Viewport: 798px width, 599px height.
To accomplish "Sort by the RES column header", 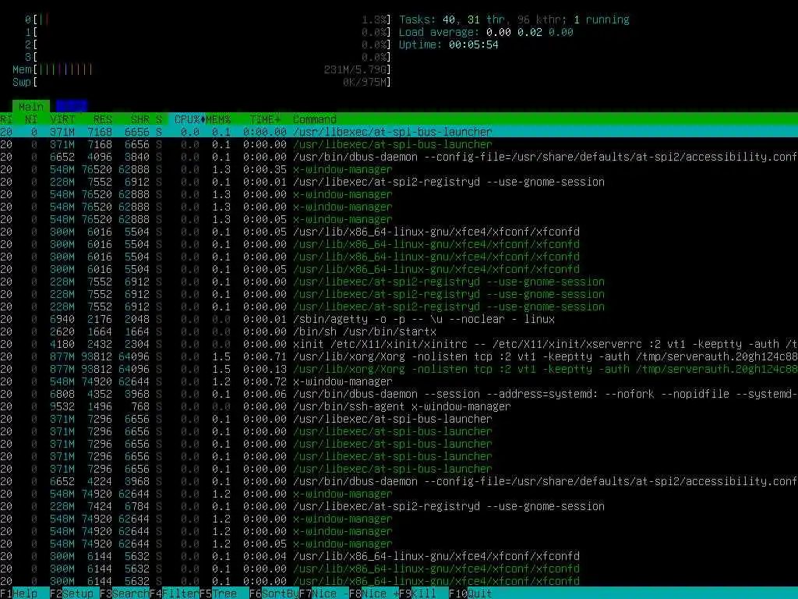I will click(x=103, y=119).
